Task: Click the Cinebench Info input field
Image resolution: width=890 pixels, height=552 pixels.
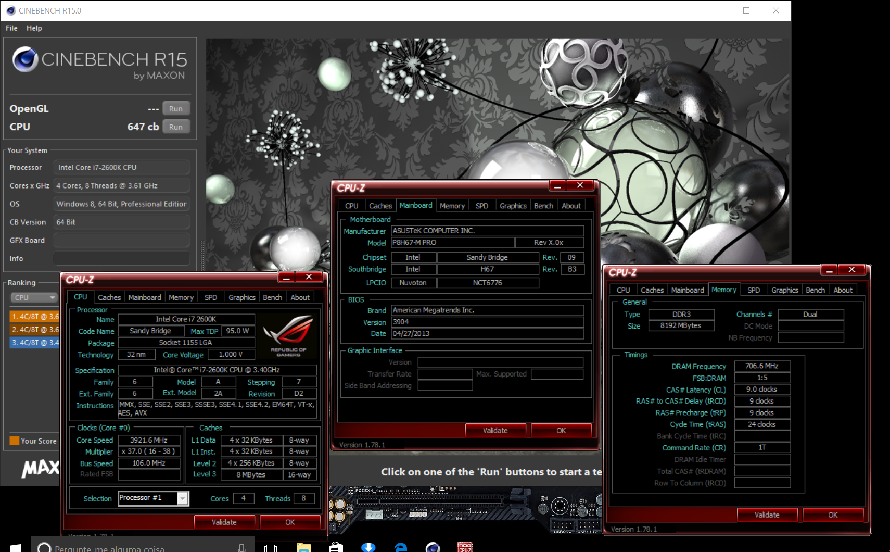Action: point(122,258)
